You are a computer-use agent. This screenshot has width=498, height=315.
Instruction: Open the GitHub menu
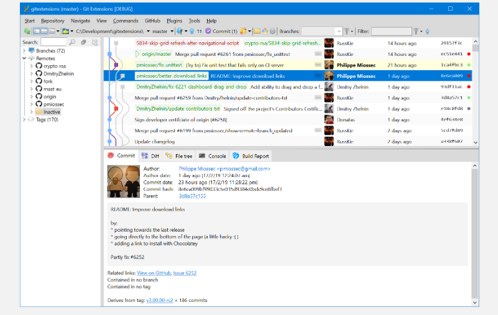152,21
